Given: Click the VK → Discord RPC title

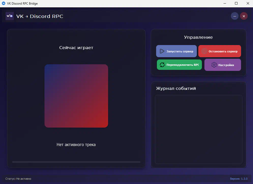Looking at the screenshot, I should point(40,16).
